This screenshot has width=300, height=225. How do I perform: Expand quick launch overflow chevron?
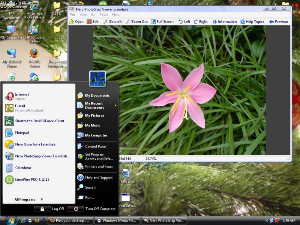pos(44,219)
